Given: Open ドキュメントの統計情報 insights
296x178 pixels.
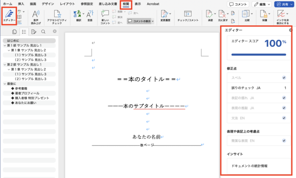Looking at the screenshot, I should [259, 166].
